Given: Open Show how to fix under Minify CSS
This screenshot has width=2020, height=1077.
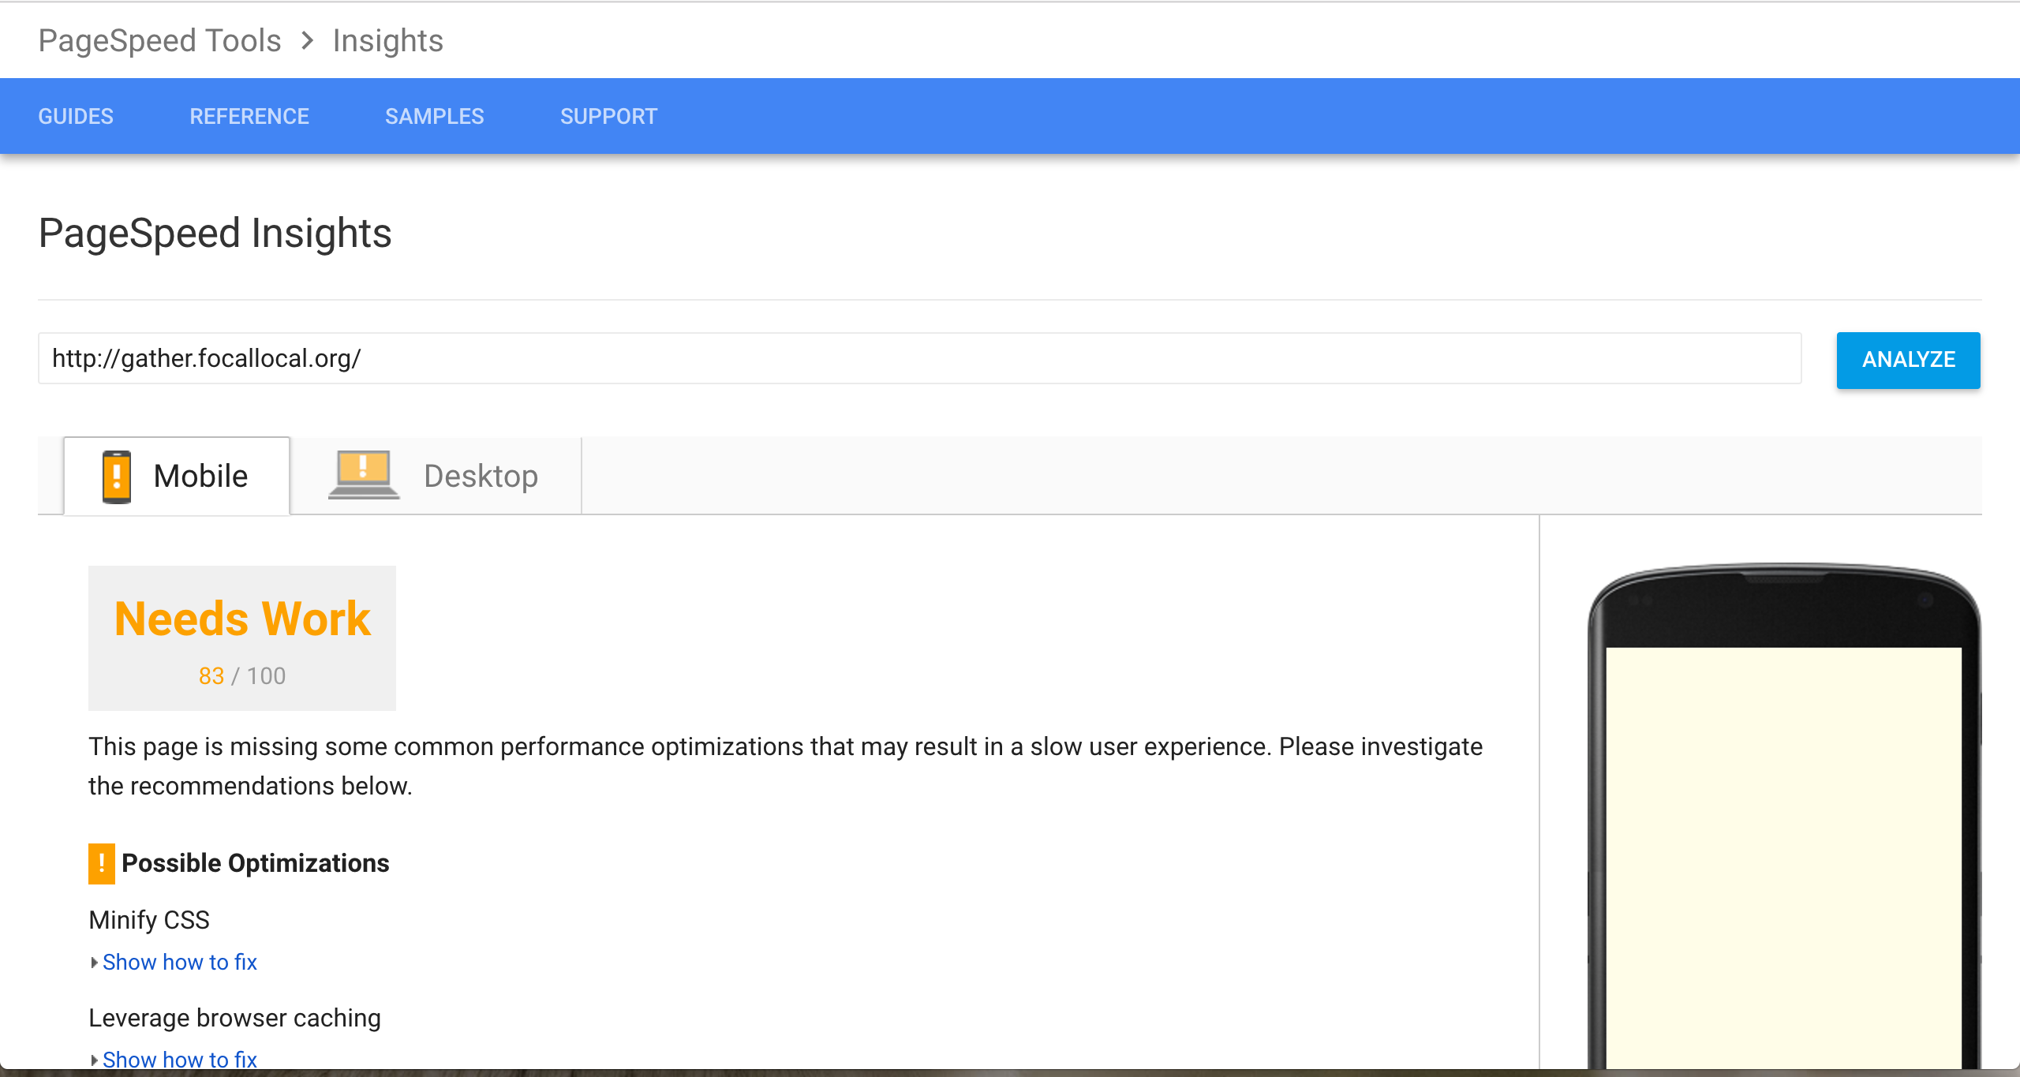Looking at the screenshot, I should pos(180,962).
